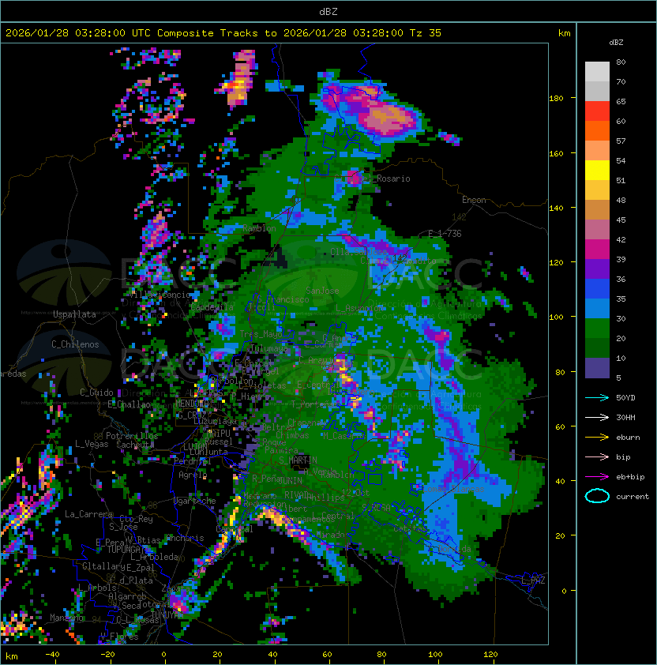Click the 'dBZ' title at the top
Screen dimensions: 657x665
tap(328, 12)
